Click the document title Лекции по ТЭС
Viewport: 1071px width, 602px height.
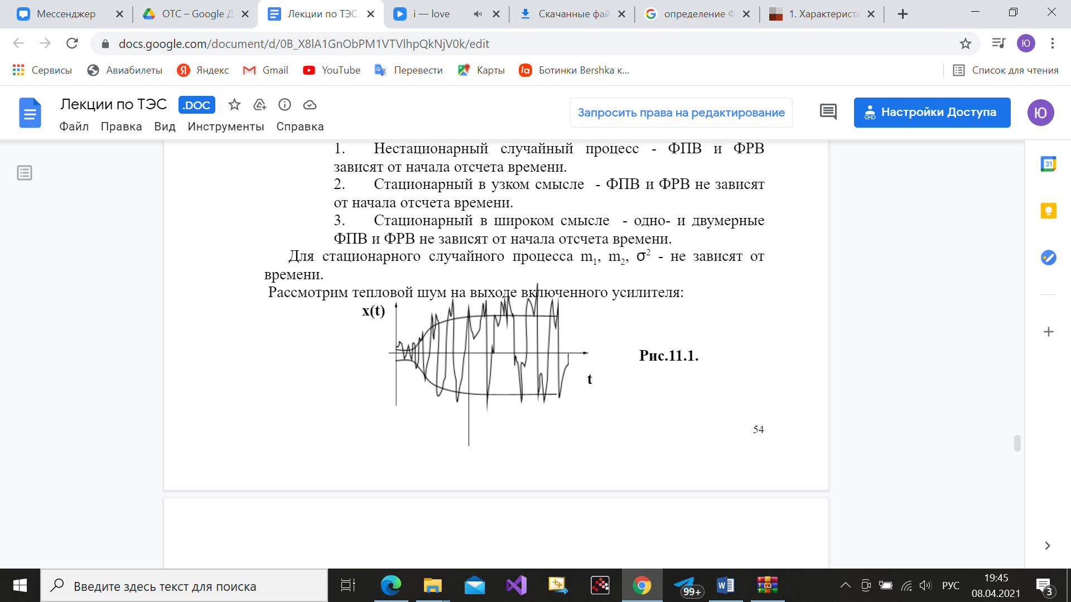click(x=114, y=104)
